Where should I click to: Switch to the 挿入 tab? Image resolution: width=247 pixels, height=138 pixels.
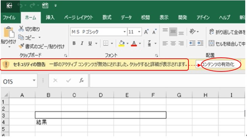pyautogui.click(x=50, y=17)
